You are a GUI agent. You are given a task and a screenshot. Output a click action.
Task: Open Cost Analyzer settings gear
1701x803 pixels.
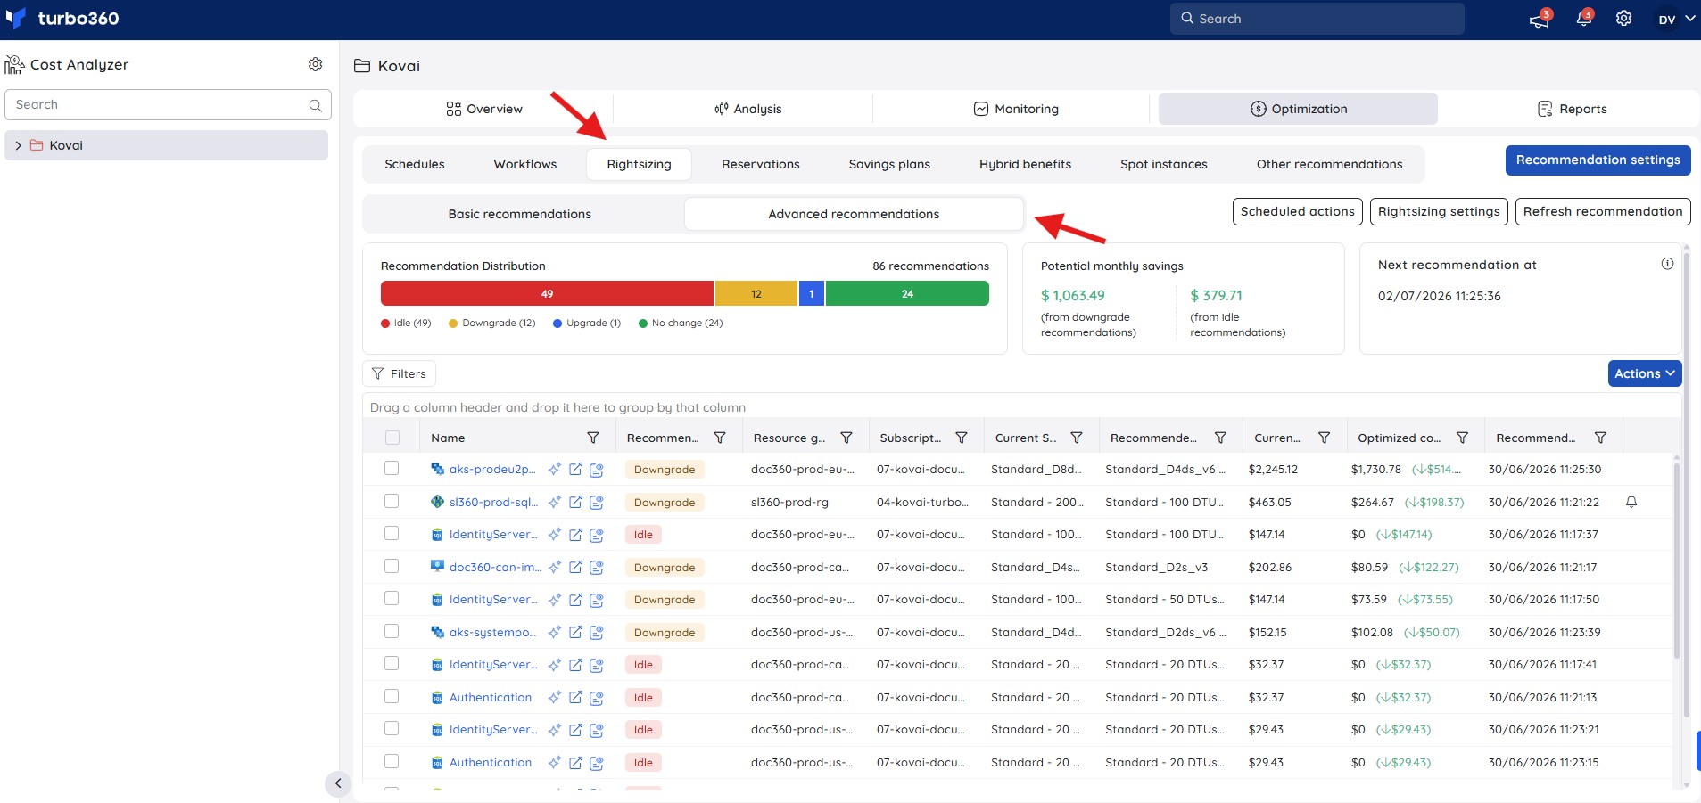315,64
